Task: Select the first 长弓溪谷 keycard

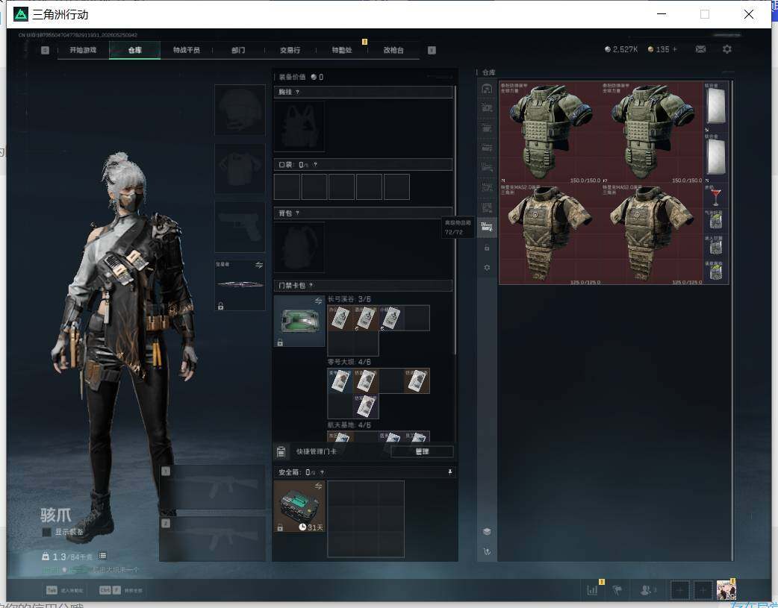Action: point(340,318)
